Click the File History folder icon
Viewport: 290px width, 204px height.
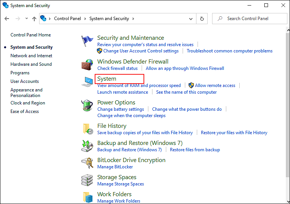click(87, 129)
